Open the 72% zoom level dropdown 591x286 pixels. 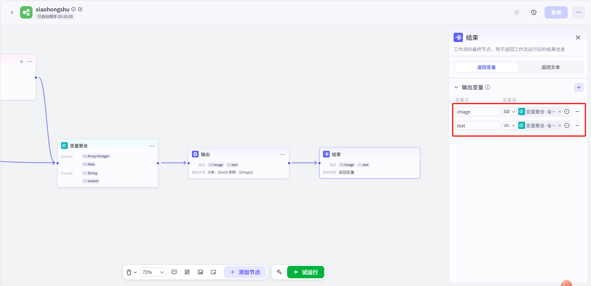click(x=153, y=272)
